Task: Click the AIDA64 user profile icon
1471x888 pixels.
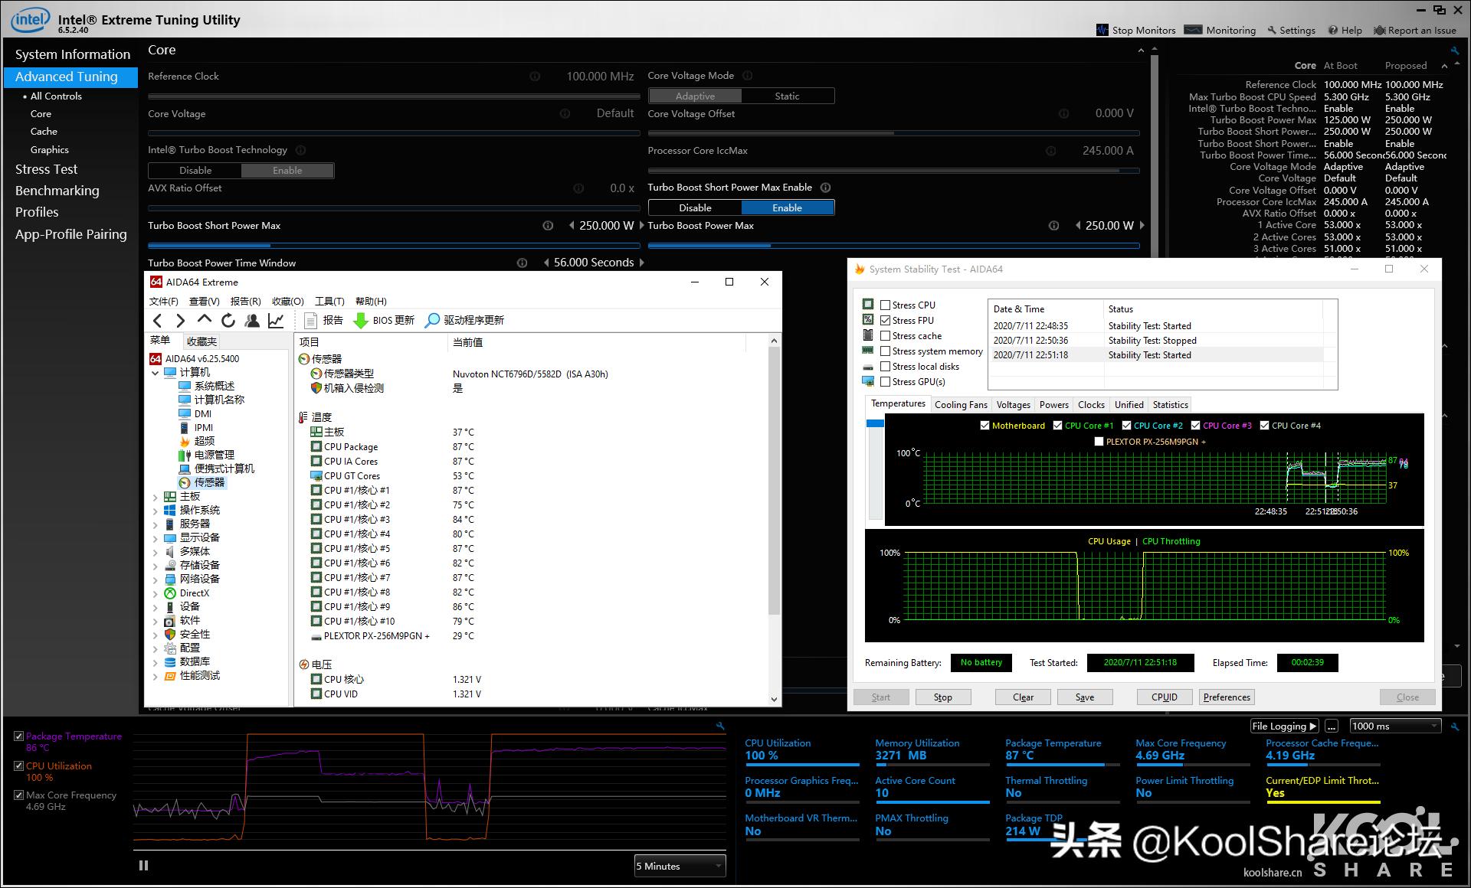Action: click(252, 321)
